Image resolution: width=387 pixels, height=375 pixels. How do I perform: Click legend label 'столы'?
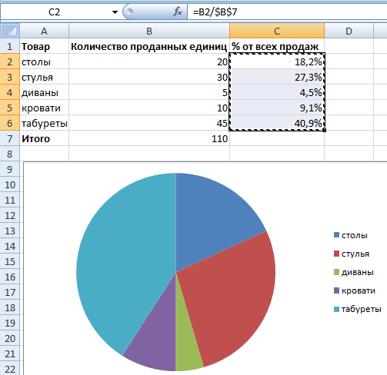pos(355,235)
